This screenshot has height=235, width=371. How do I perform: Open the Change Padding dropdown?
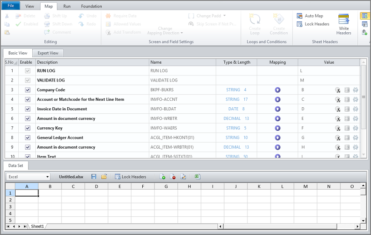pos(208,16)
